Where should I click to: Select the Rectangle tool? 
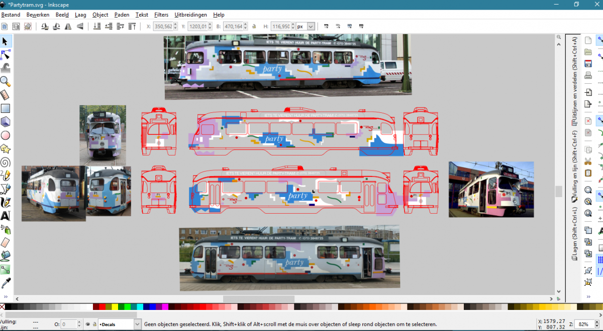point(6,108)
